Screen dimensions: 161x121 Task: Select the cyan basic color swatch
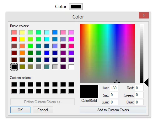coord(47,39)
